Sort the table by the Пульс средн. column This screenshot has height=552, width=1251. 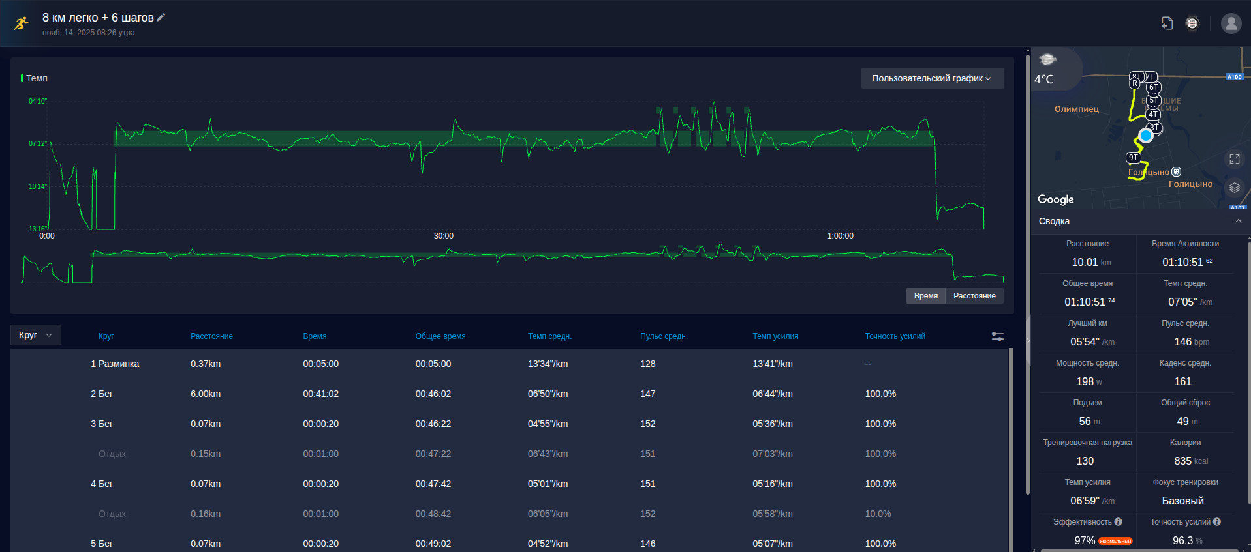[664, 336]
